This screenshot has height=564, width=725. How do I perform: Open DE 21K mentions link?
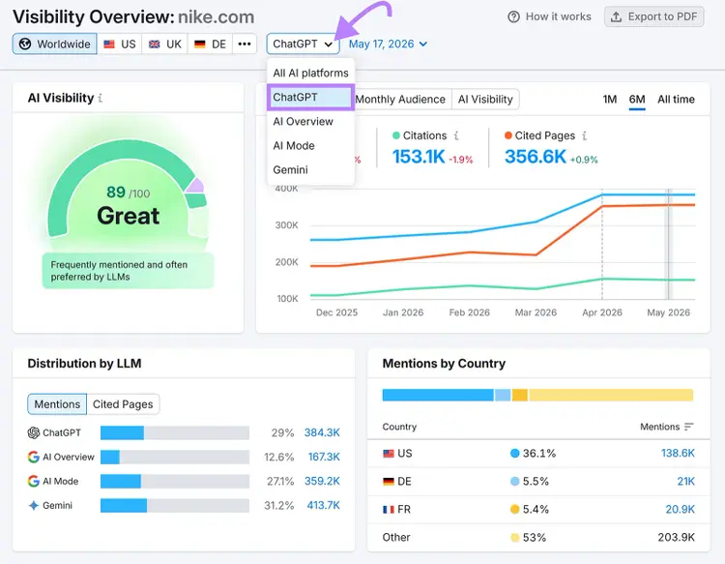pyautogui.click(x=685, y=482)
